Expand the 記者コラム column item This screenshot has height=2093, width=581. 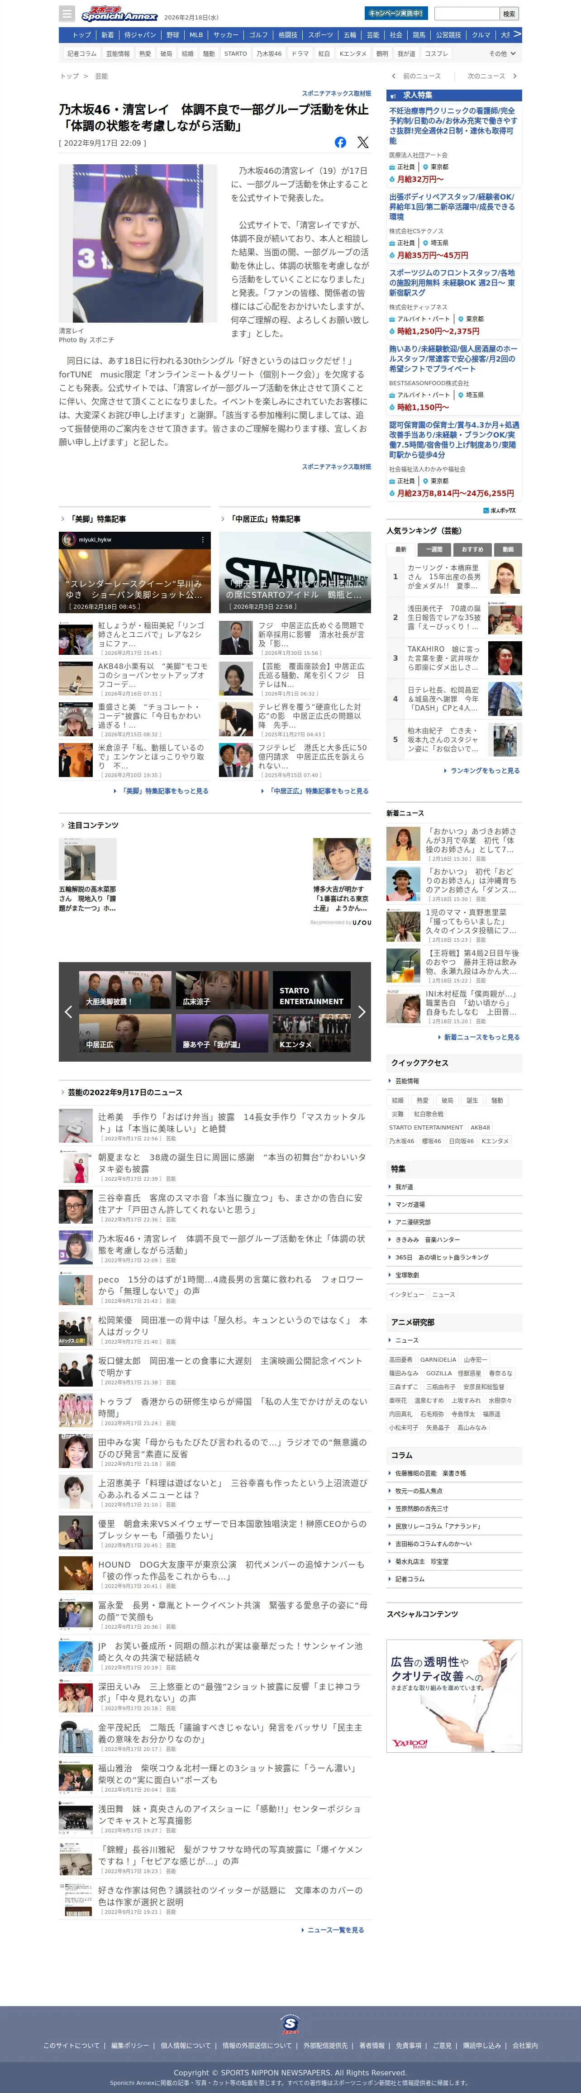[453, 1578]
